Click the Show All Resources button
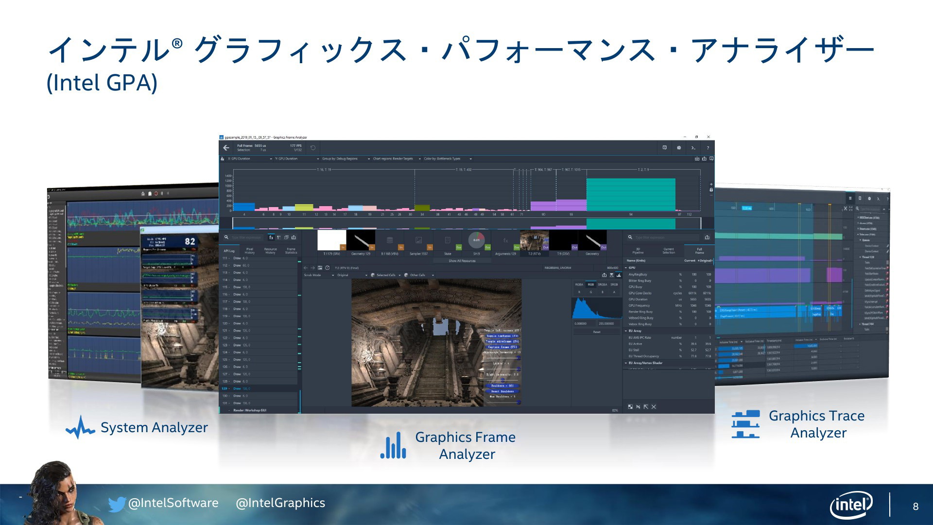 [462, 261]
